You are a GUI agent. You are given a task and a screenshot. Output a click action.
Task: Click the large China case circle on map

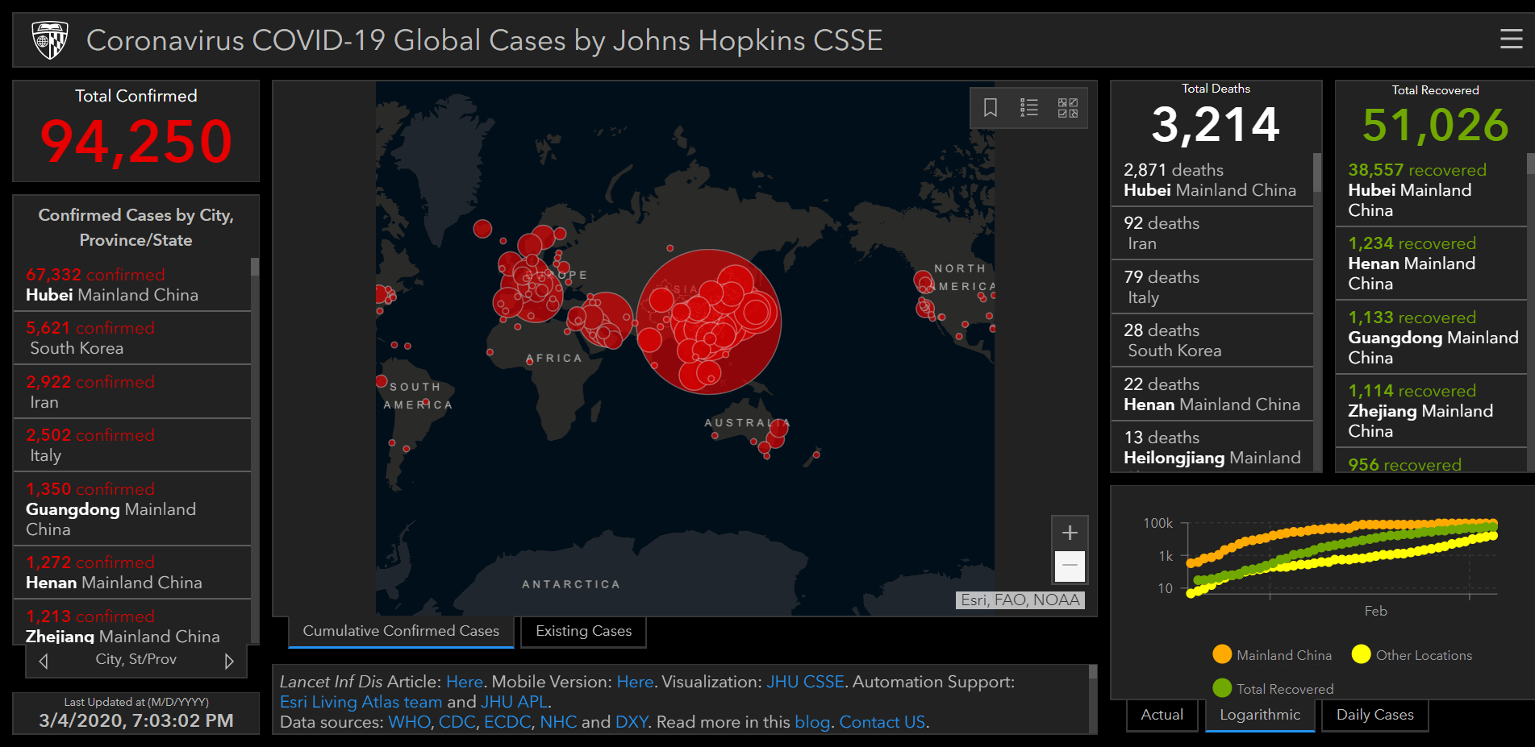click(709, 322)
